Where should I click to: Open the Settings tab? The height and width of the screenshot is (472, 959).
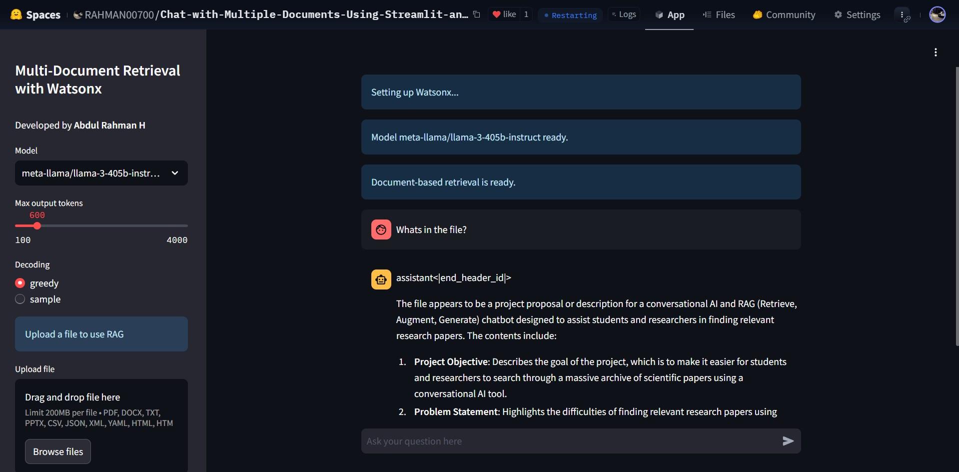click(857, 15)
